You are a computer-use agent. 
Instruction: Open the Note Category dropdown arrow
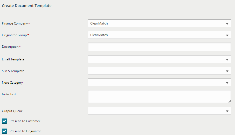tap(227, 83)
